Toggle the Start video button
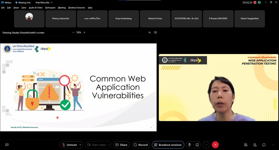The width and height of the screenshot is (279, 150). [96, 145]
